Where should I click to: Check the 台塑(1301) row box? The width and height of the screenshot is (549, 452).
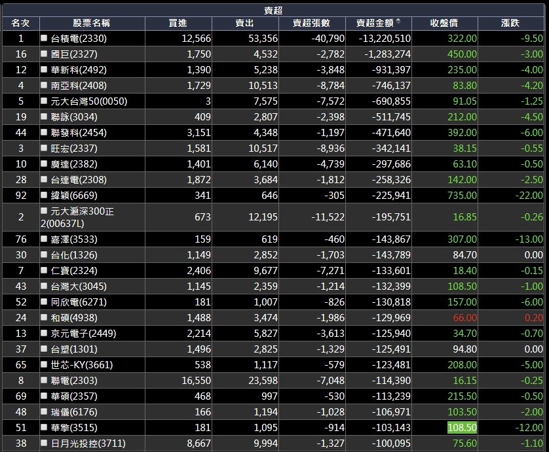44,349
